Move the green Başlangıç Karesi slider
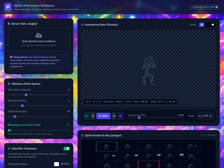Screen dimensions: 224x168 (x=39, y=130)
